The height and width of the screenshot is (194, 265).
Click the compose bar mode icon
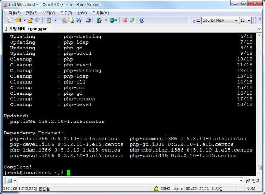tap(9, 181)
